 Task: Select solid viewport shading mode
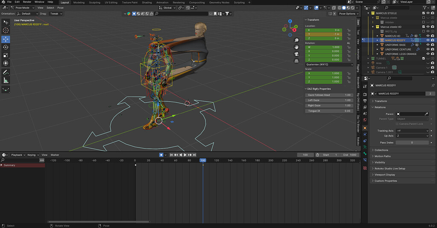pos(344,8)
